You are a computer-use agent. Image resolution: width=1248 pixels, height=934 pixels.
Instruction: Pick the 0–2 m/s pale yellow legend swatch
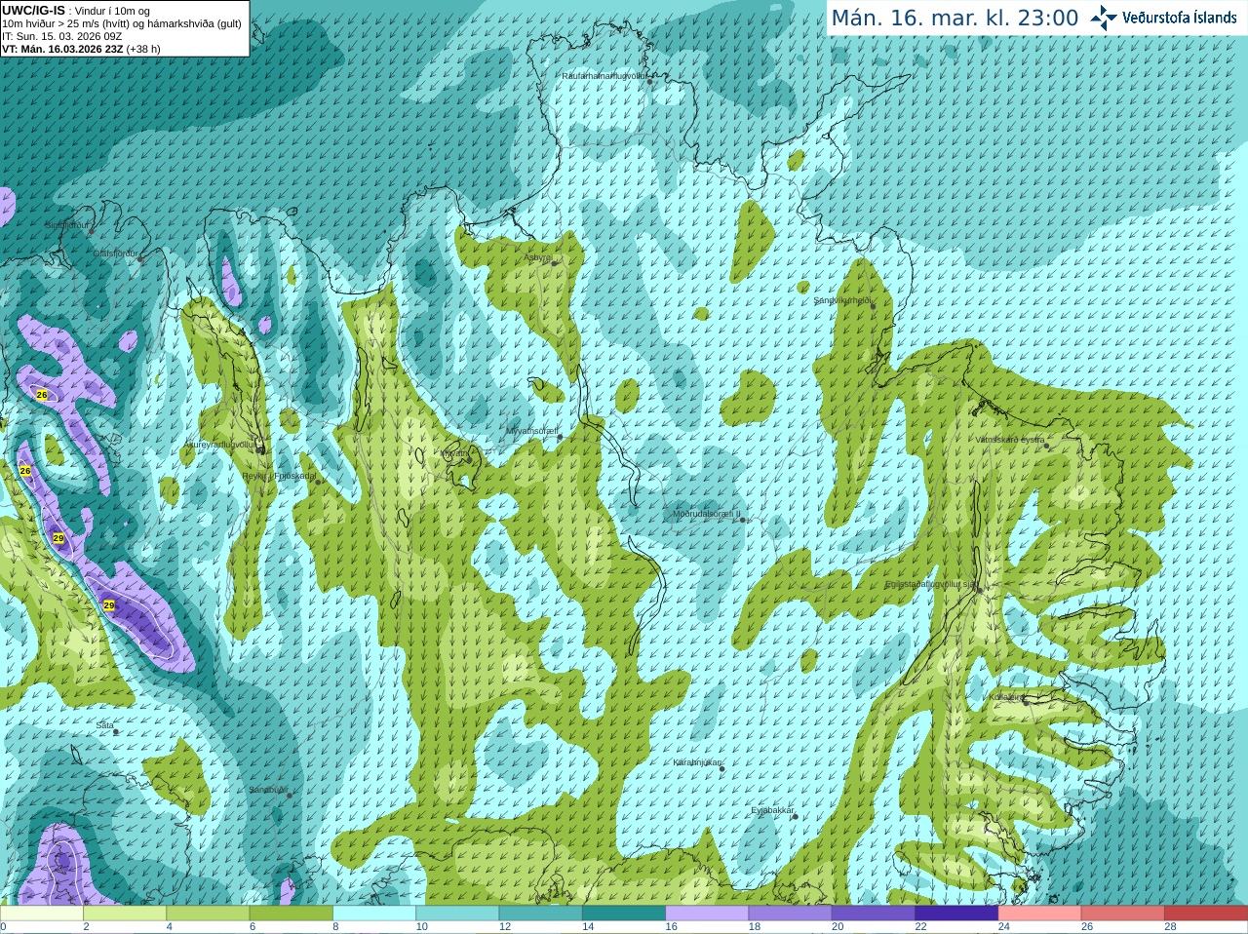click(42, 914)
